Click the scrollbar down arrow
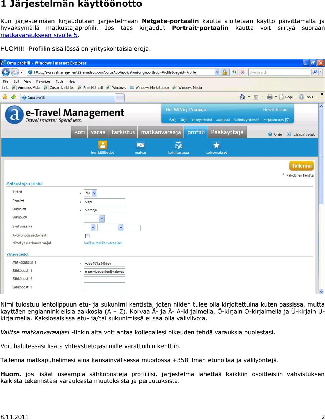The width and height of the screenshot is (325, 420). click(321, 291)
